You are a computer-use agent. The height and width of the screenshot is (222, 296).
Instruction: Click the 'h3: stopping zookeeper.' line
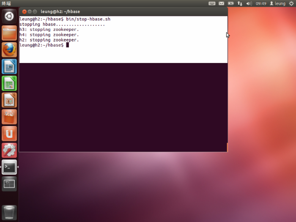coord(49,30)
